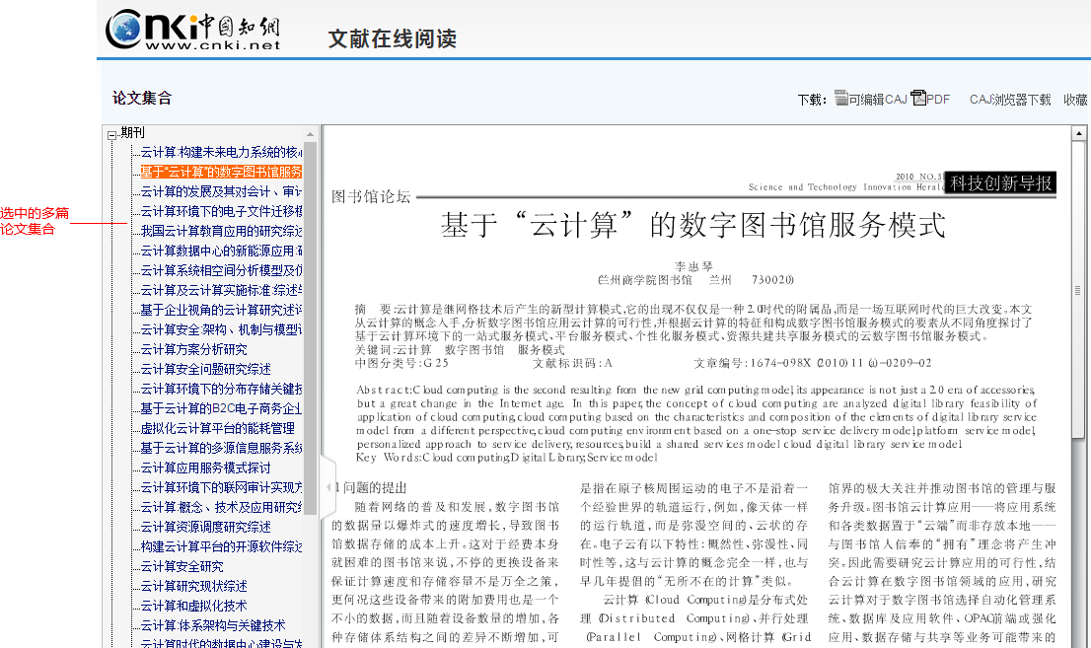
Task: Open 云计算研究现状综述 article
Action: click(194, 586)
